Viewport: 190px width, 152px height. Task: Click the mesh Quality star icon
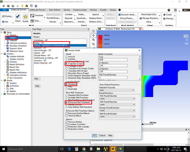pyautogui.click(x=25, y=16)
